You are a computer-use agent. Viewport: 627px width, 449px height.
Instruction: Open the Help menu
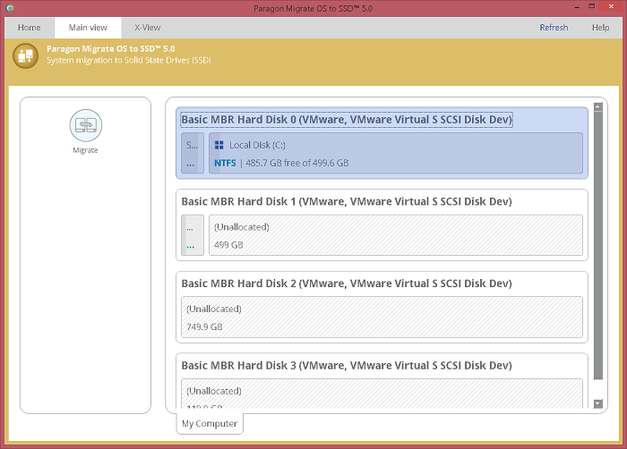pyautogui.click(x=601, y=28)
